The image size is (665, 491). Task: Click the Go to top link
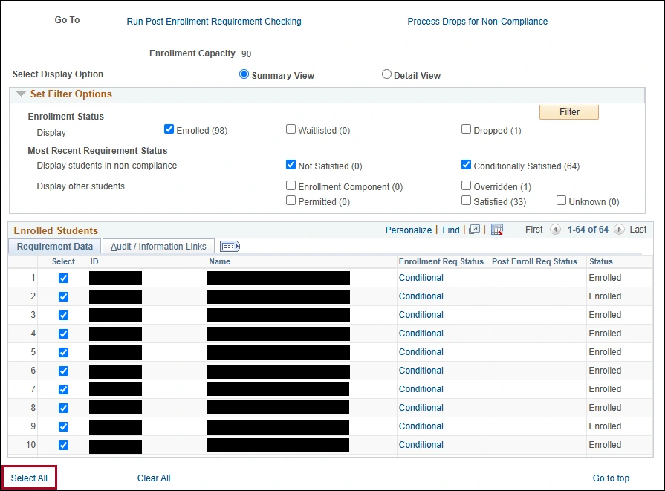click(611, 478)
